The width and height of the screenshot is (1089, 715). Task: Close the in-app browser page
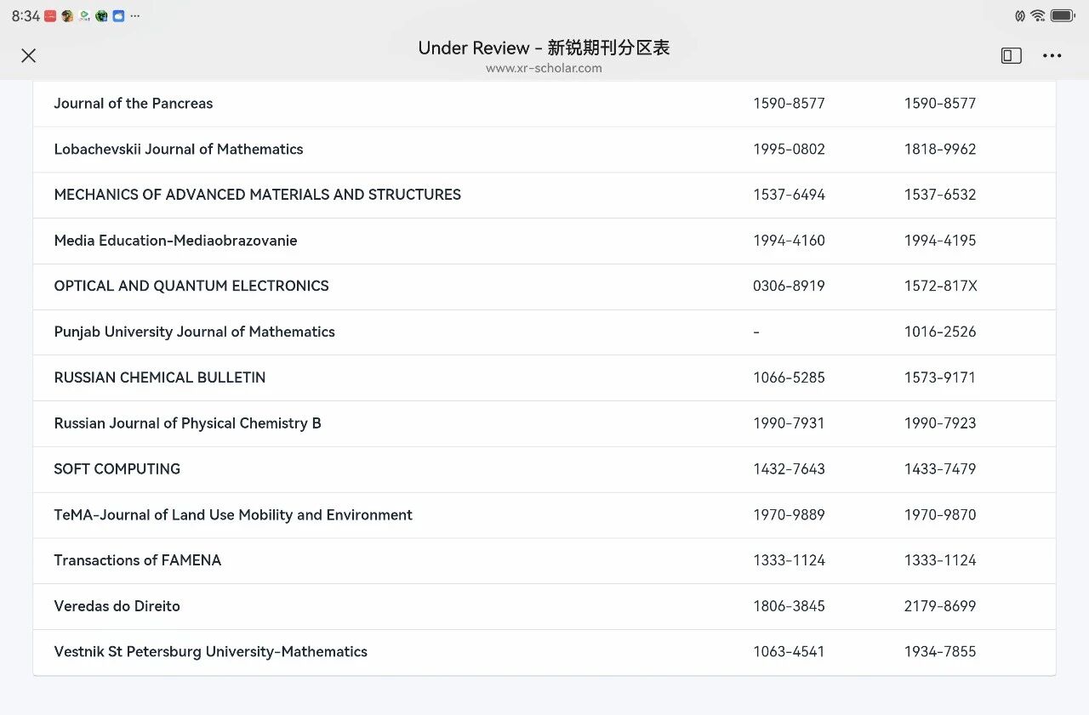pos(28,55)
